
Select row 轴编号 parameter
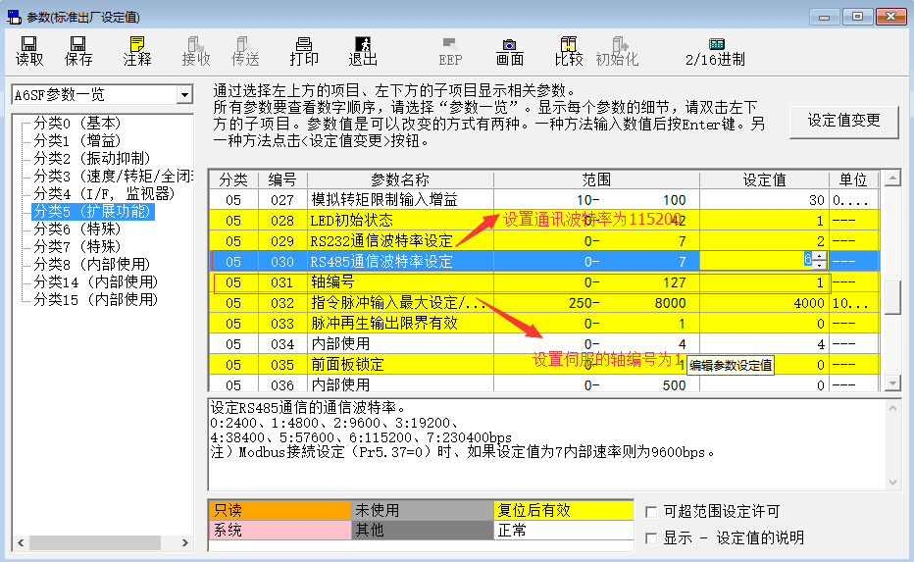click(544, 282)
